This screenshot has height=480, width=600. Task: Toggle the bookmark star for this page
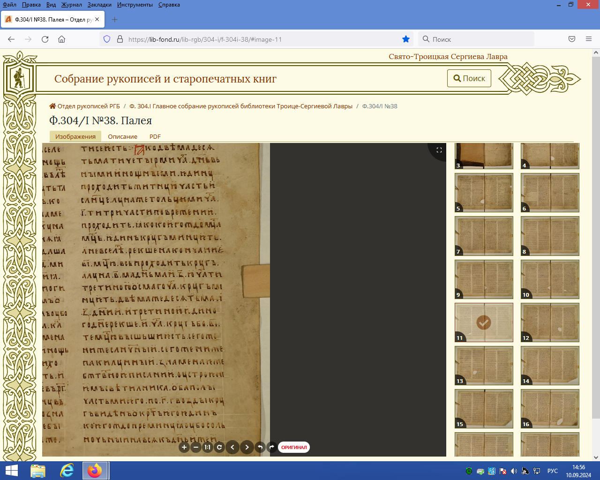coord(406,39)
